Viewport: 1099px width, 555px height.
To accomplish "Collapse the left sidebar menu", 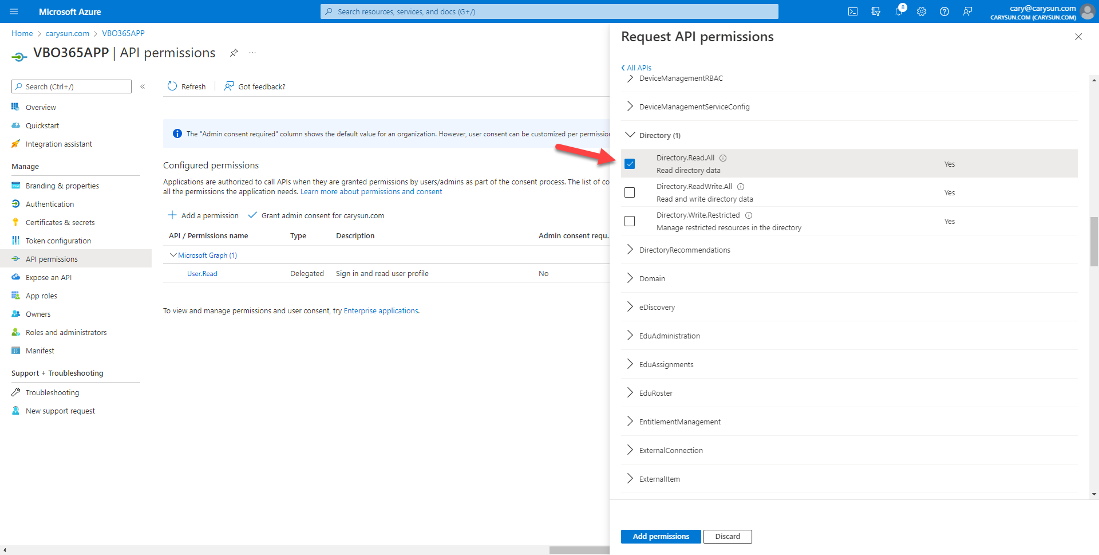I will coord(143,86).
